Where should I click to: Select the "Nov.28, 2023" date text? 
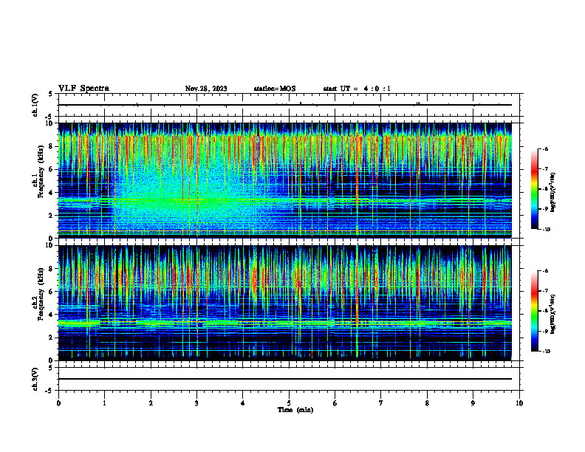[206, 89]
